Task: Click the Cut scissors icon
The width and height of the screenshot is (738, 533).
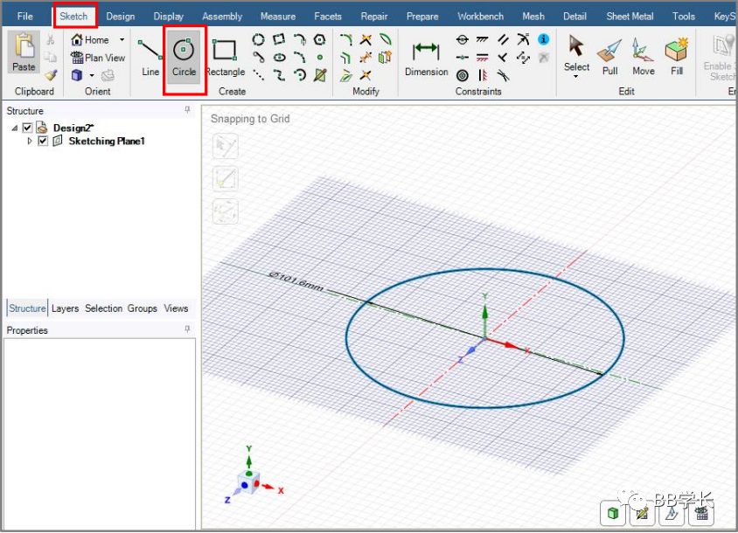Action: click(x=51, y=39)
